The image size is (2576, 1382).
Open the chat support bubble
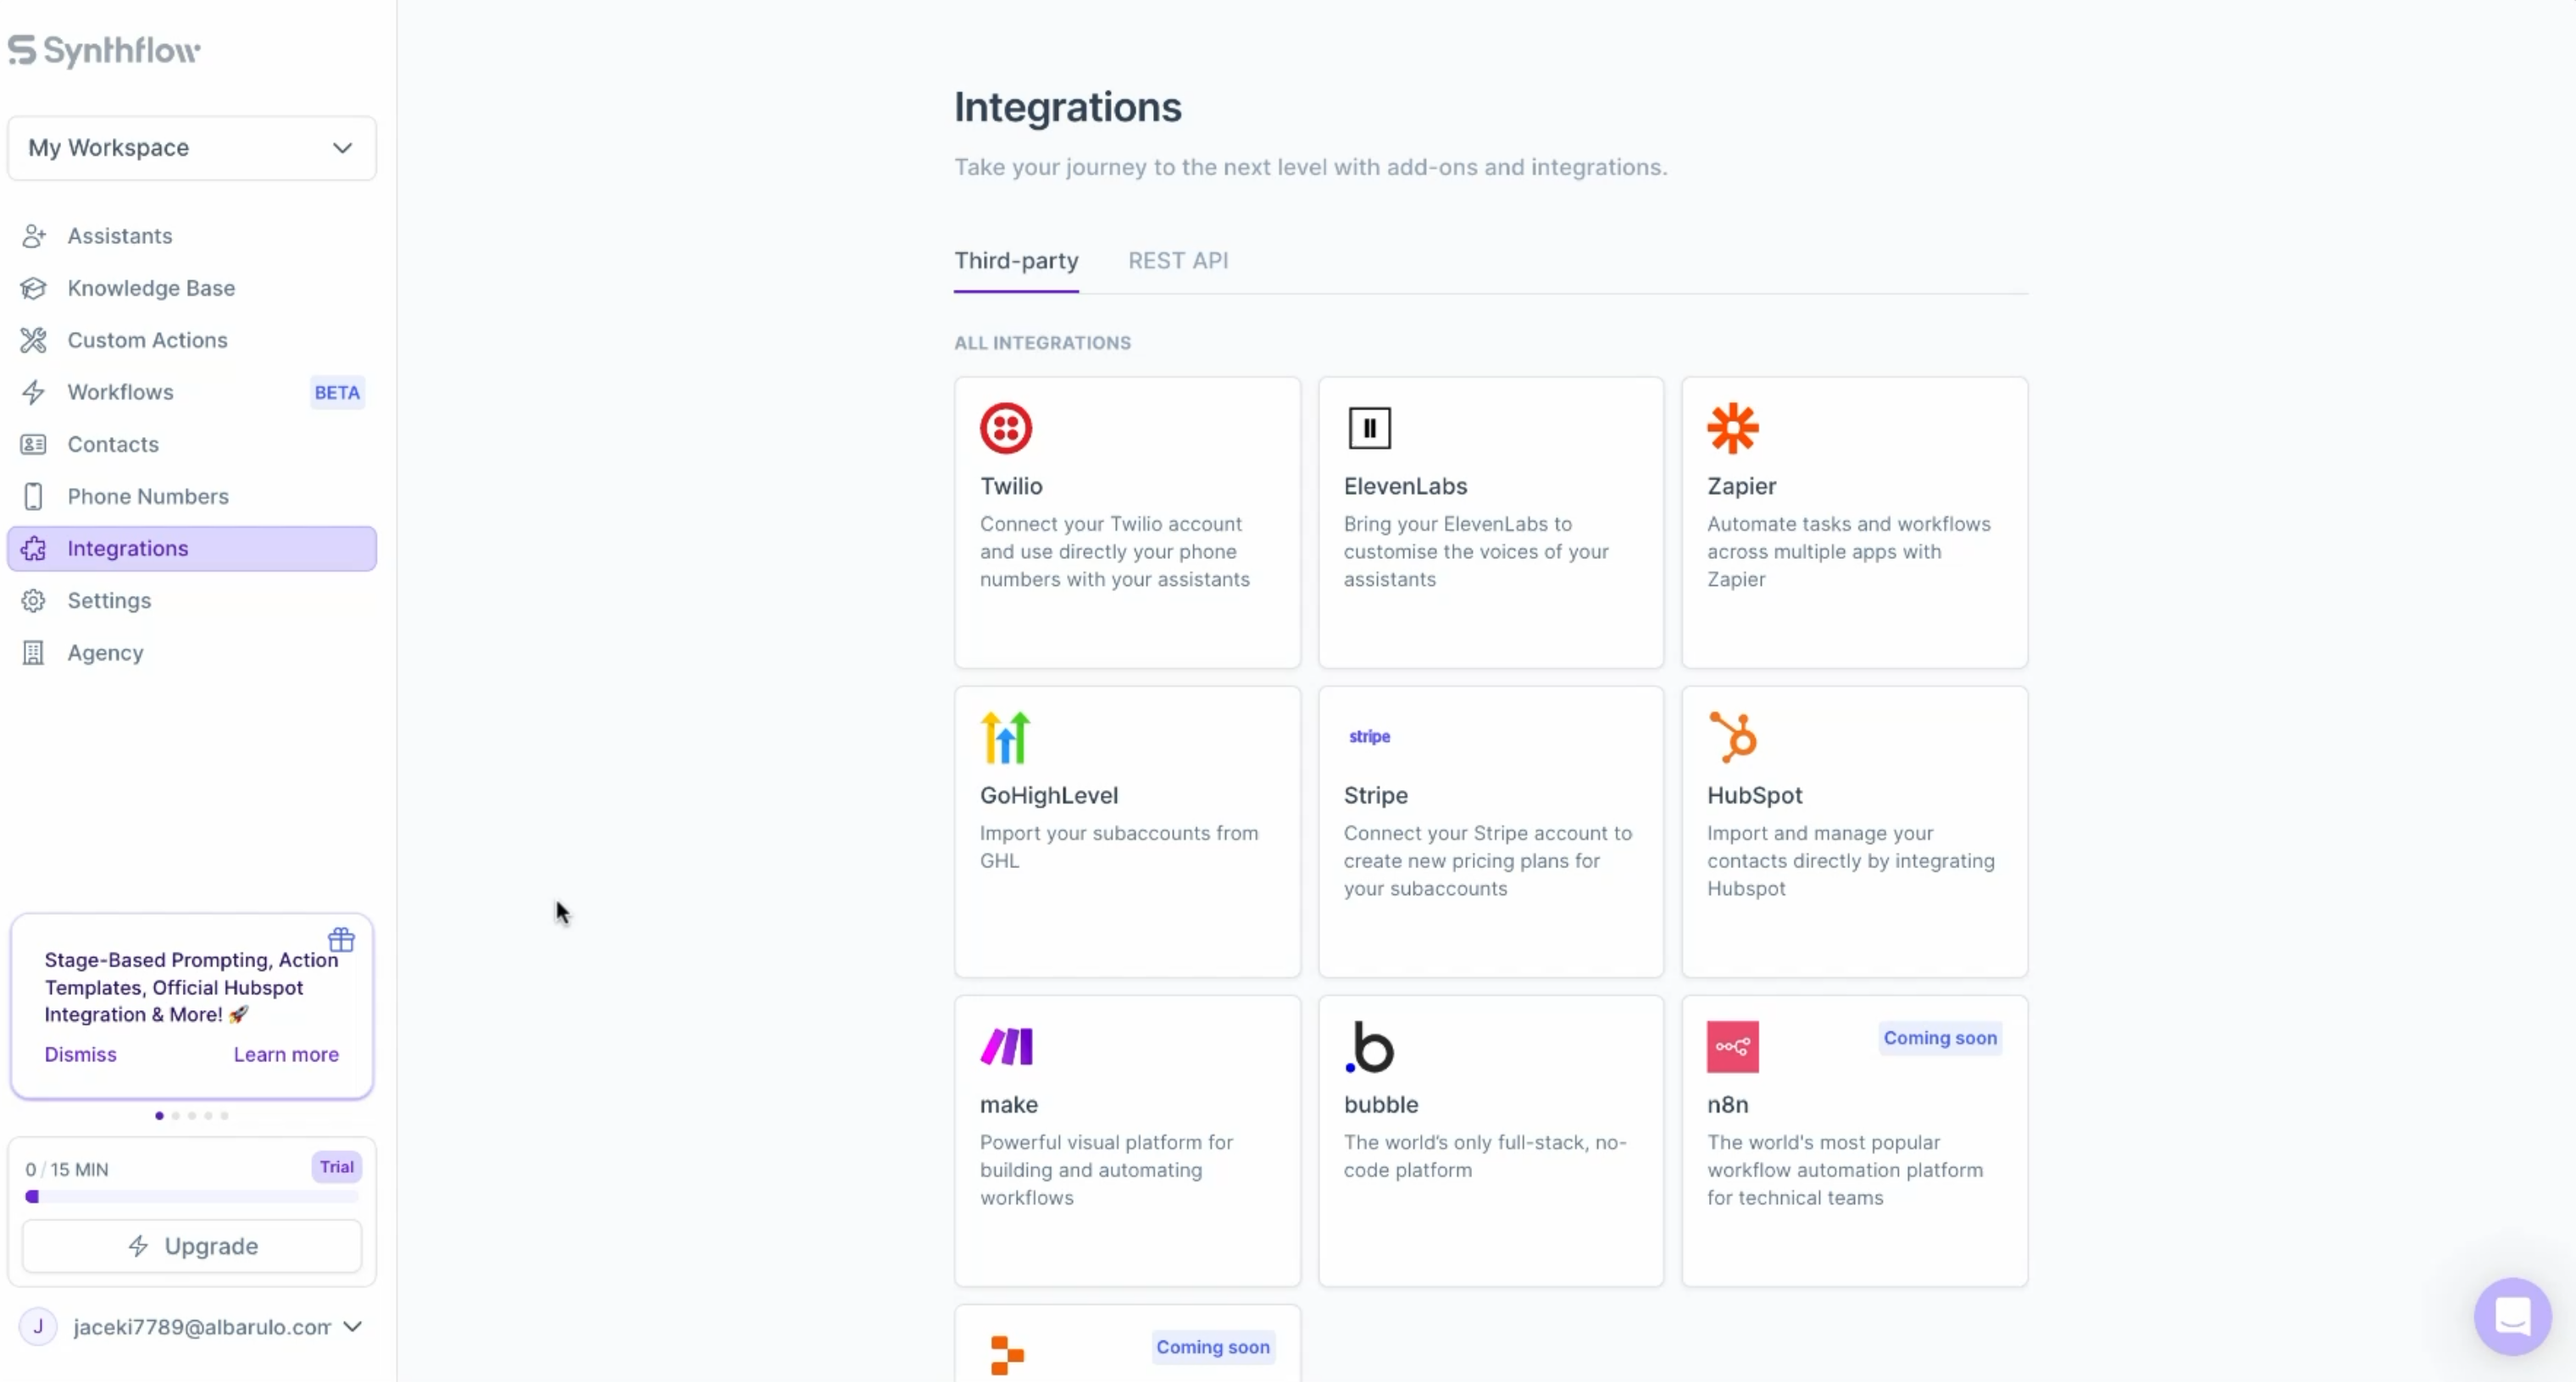click(x=2512, y=1316)
